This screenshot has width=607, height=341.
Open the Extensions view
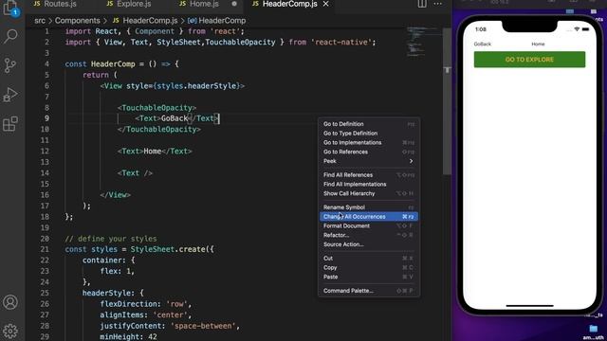[10, 124]
